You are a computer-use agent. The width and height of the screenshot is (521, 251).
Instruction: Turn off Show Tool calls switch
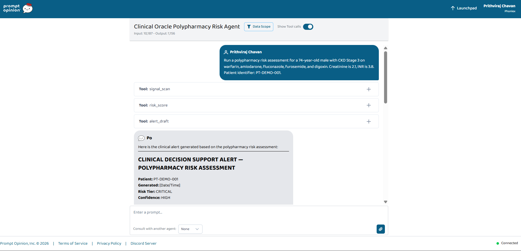click(x=308, y=27)
